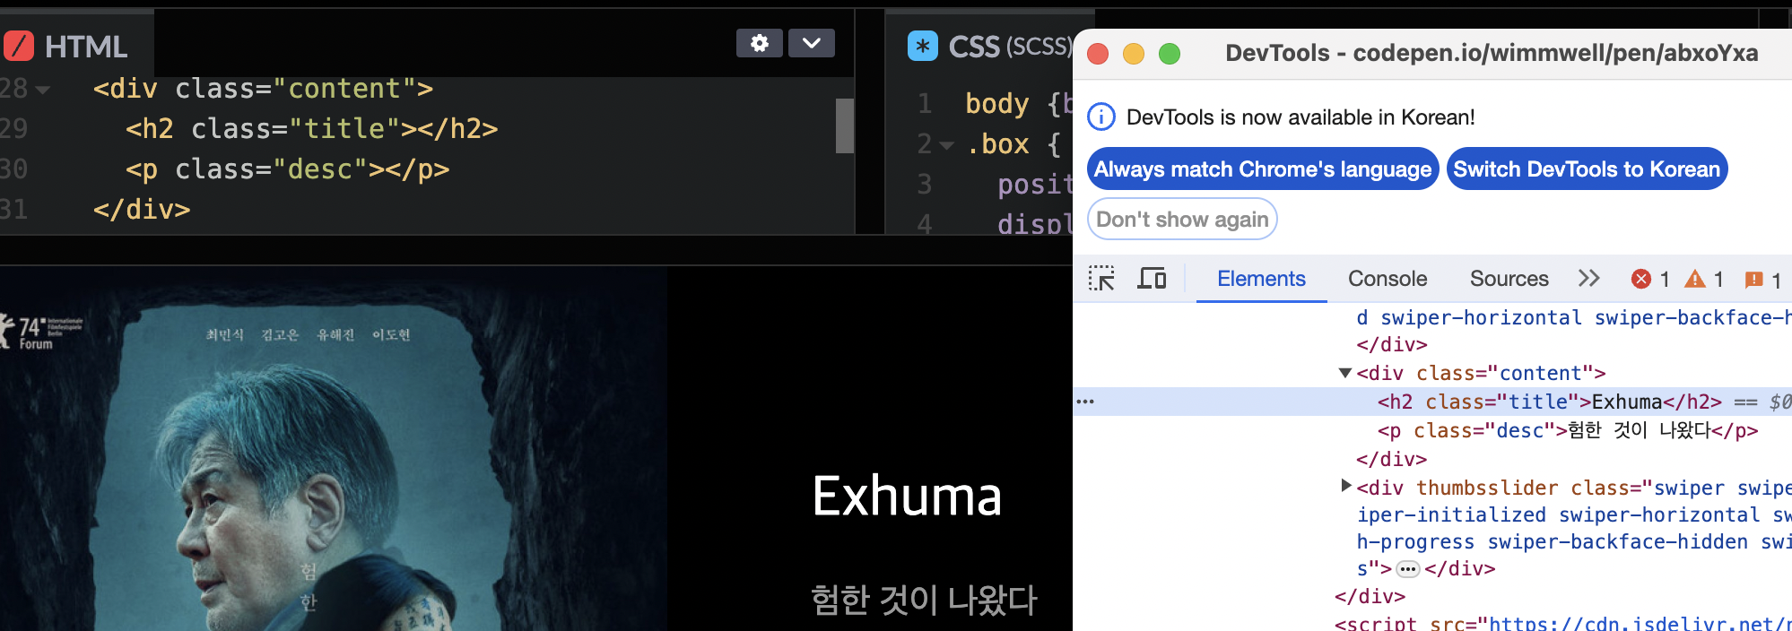Click the closing div tag in HTML editor
The image size is (1792, 631).
click(142, 210)
